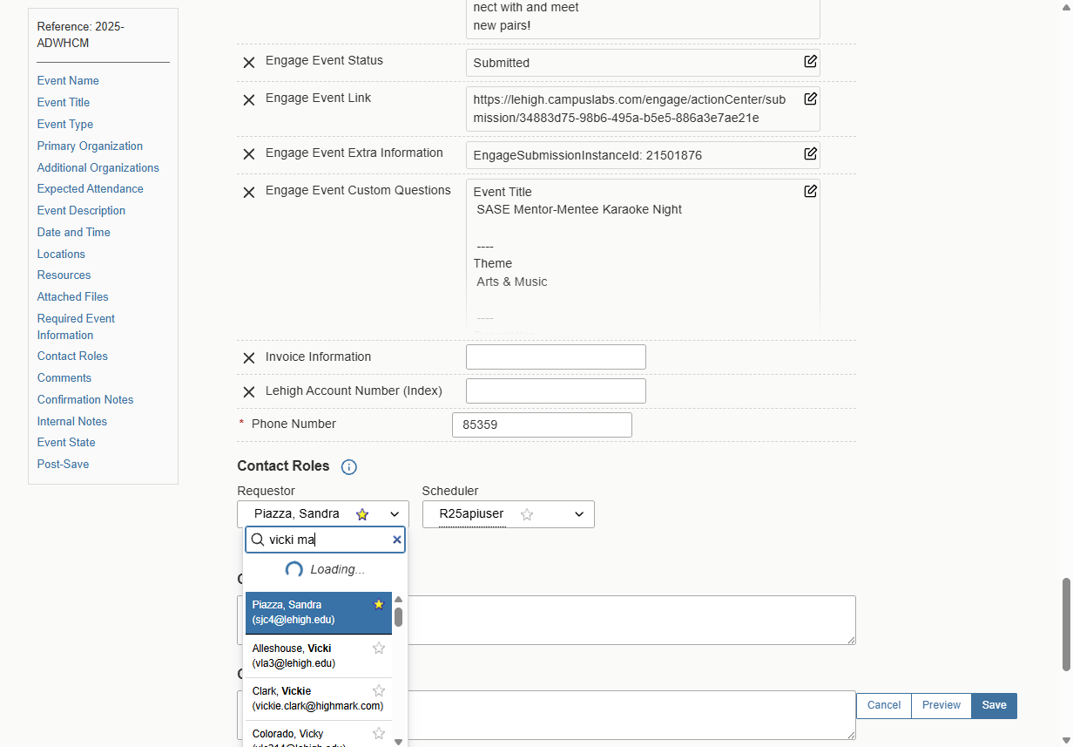Remove the Engage Event Status field

point(248,63)
